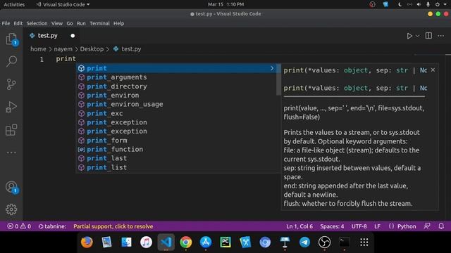The width and height of the screenshot is (451, 253).
Task: Click feedback icon in status bar
Action: 427,226
